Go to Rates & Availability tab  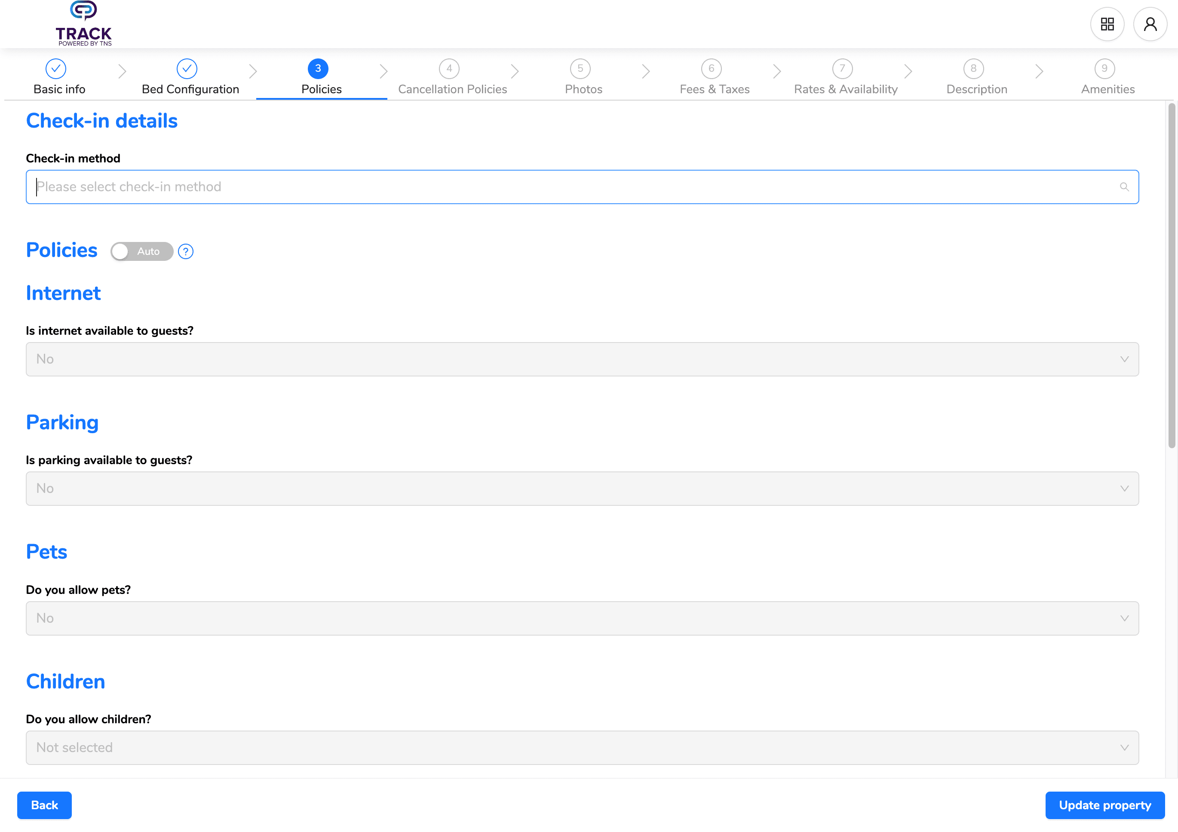[846, 89]
